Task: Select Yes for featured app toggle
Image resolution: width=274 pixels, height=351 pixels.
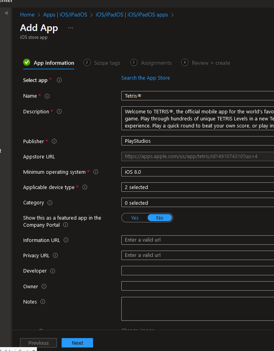Action: 135,218
